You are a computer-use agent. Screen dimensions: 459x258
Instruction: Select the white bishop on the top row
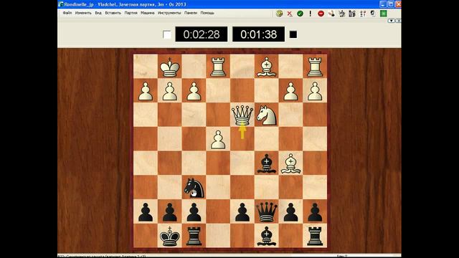pos(266,67)
